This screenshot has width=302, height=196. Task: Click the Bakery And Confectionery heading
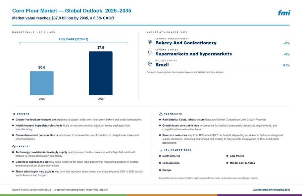(186, 43)
